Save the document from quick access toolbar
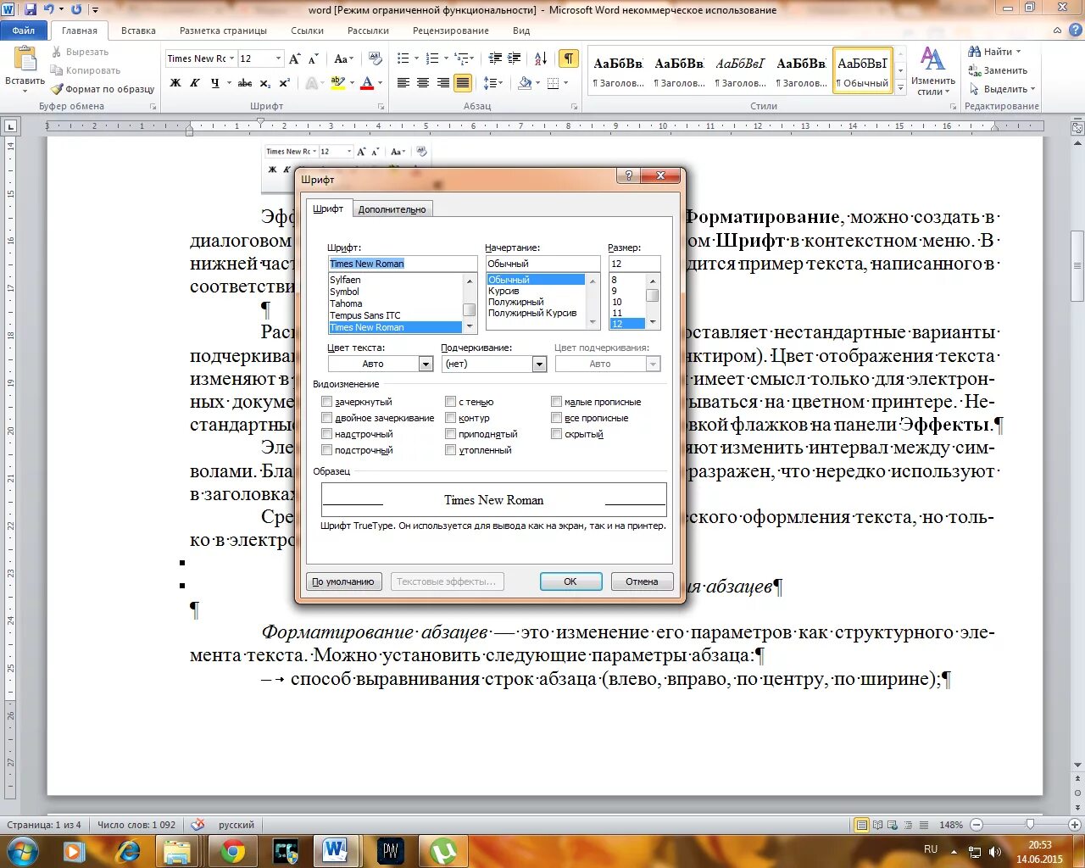The height and width of the screenshot is (868, 1085). [31, 9]
